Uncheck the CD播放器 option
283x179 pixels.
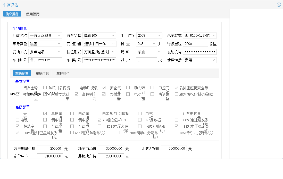104,94
